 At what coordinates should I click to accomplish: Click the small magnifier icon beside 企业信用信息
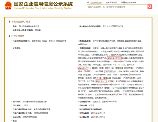[88, 3]
